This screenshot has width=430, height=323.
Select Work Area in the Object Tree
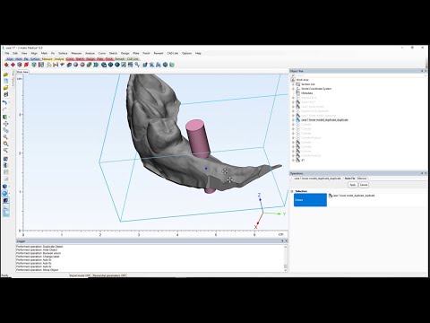pyautogui.click(x=302, y=80)
